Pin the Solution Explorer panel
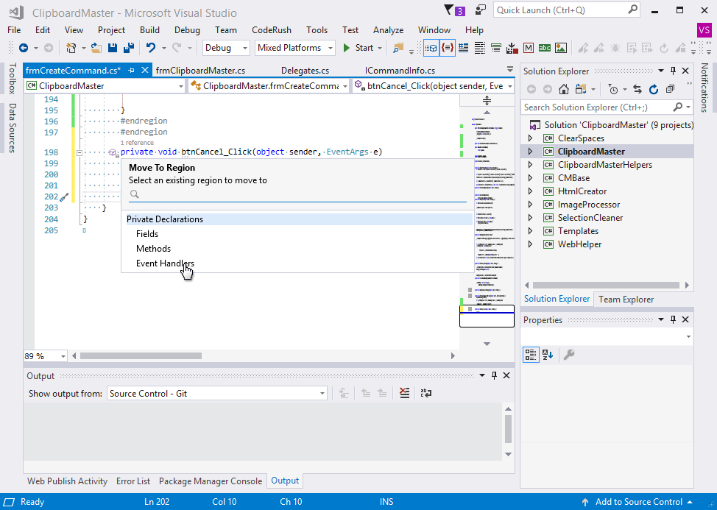This screenshot has width=717, height=510. pos(673,71)
